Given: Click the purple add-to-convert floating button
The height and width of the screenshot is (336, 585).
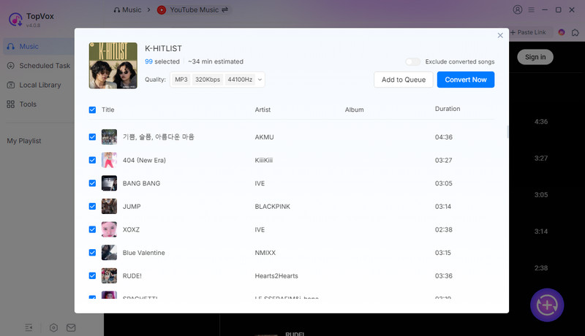Looking at the screenshot, I should (x=547, y=305).
